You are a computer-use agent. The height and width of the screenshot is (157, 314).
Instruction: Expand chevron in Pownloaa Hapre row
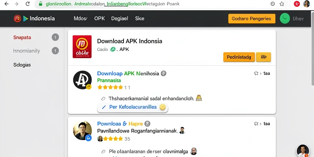(x=261, y=124)
